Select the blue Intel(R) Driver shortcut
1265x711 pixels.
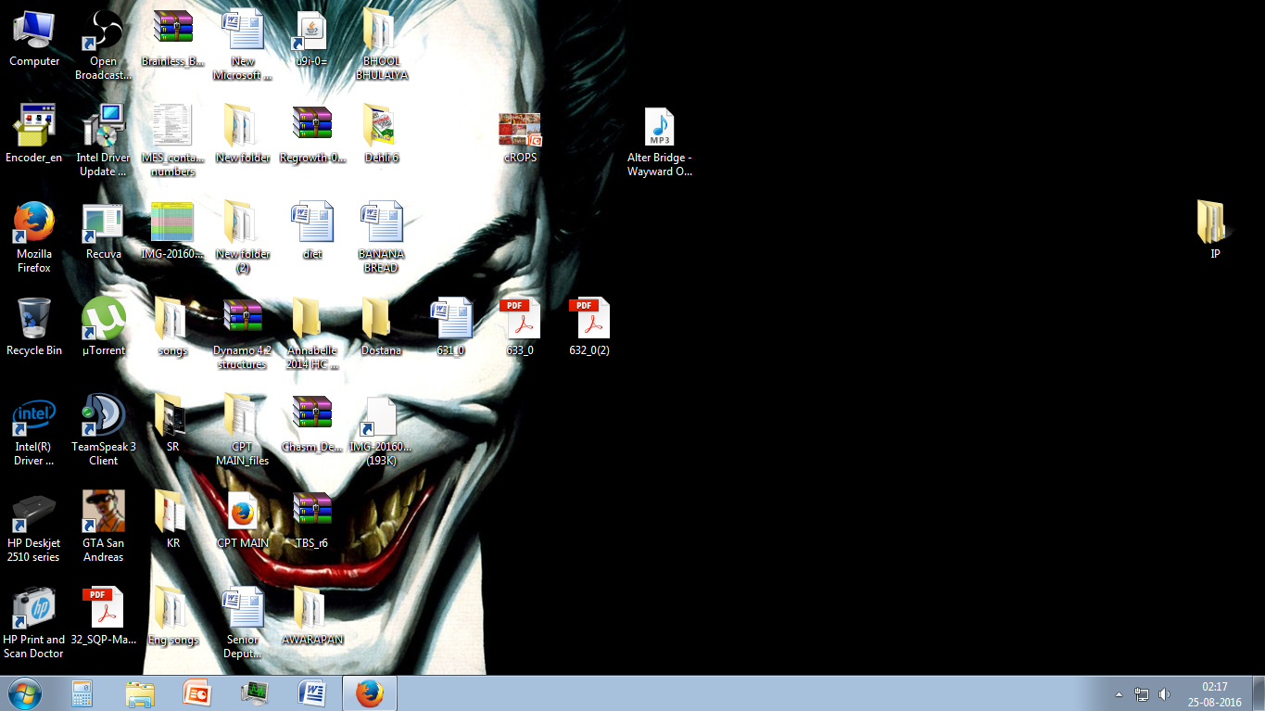34,430
